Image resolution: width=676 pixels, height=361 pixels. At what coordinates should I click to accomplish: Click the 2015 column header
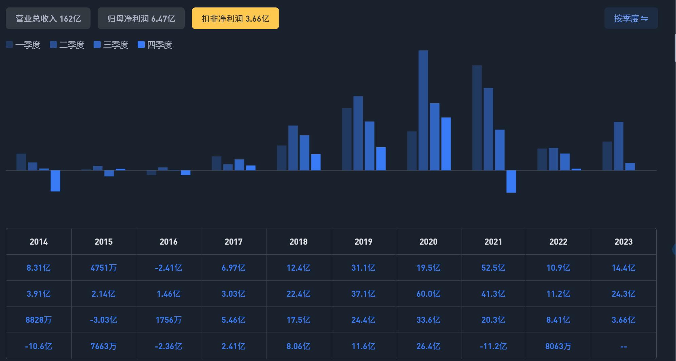104,242
